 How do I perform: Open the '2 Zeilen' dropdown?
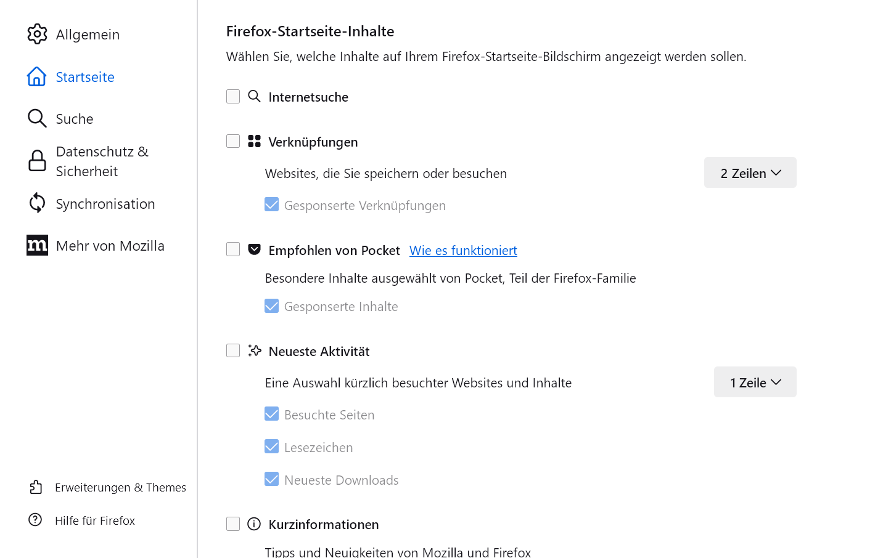[750, 173]
